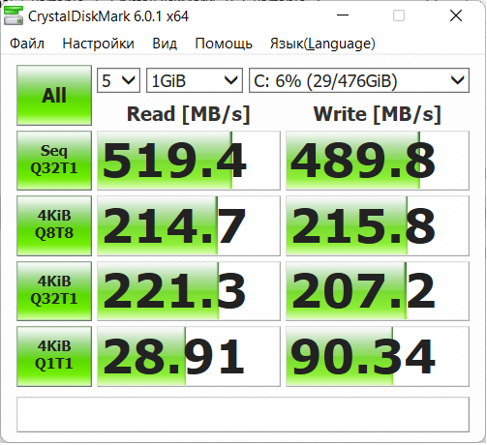Start the 4KiB Q32T1 test
Screen dimensions: 487x445
(54, 291)
